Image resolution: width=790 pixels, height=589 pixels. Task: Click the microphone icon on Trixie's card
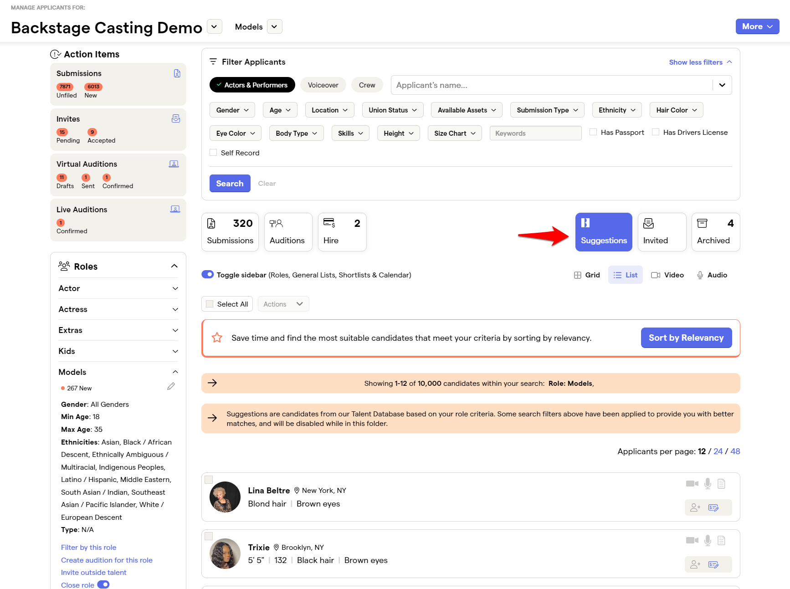(x=708, y=541)
